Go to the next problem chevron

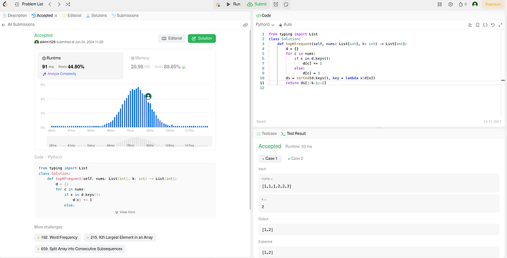59,4
